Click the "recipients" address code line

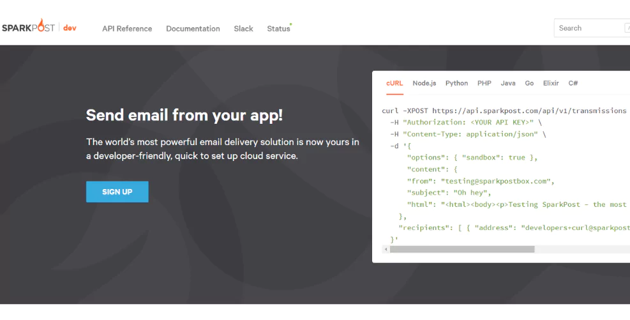(514, 227)
